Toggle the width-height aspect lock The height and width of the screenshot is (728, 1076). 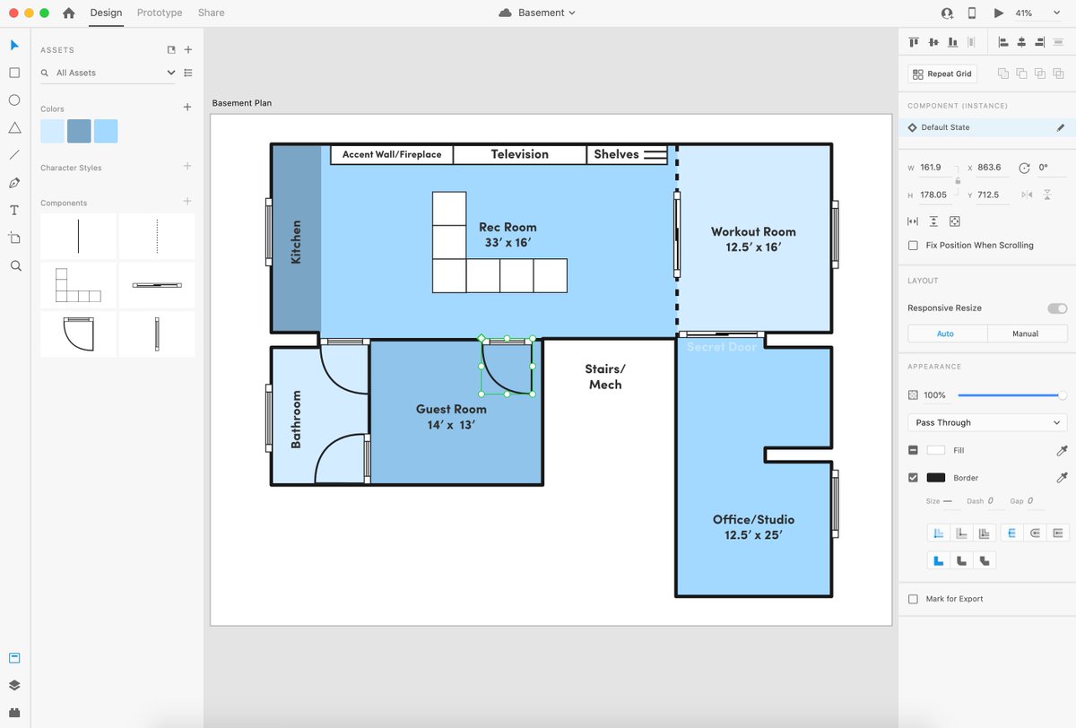(958, 181)
